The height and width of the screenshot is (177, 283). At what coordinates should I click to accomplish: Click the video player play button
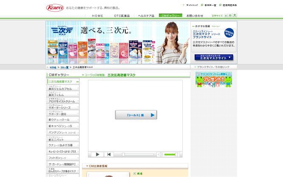tap(97, 155)
